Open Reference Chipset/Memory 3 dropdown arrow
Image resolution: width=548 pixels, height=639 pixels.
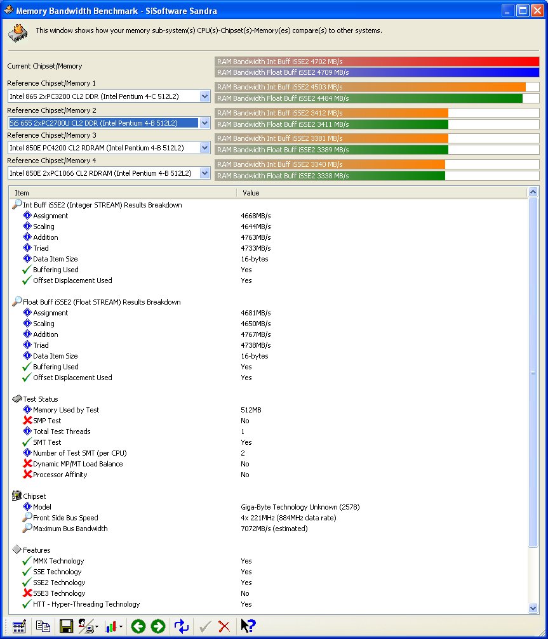204,148
